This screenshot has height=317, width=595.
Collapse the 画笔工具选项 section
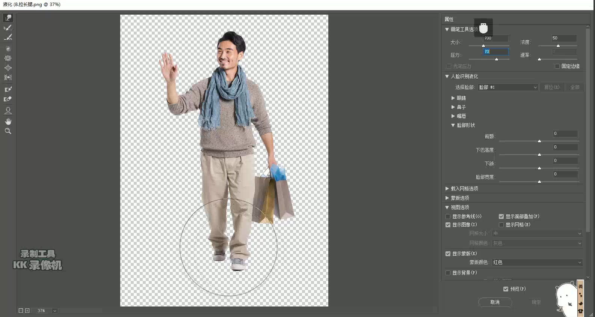(447, 29)
